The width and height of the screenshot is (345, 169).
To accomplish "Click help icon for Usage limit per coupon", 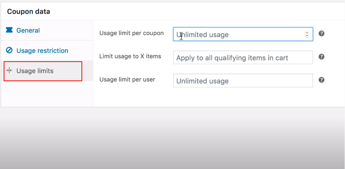I will click(321, 34).
